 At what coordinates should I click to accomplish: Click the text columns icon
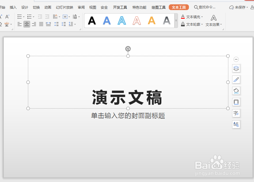click(55, 17)
